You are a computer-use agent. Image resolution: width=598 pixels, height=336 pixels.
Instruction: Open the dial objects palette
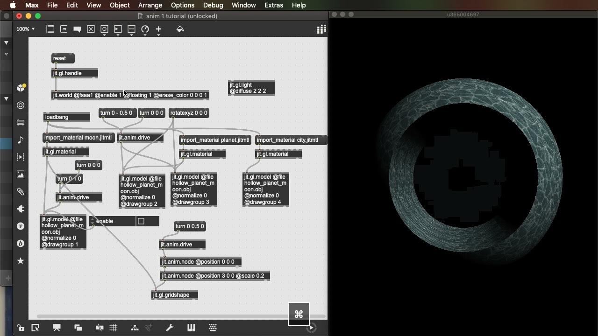(x=145, y=29)
